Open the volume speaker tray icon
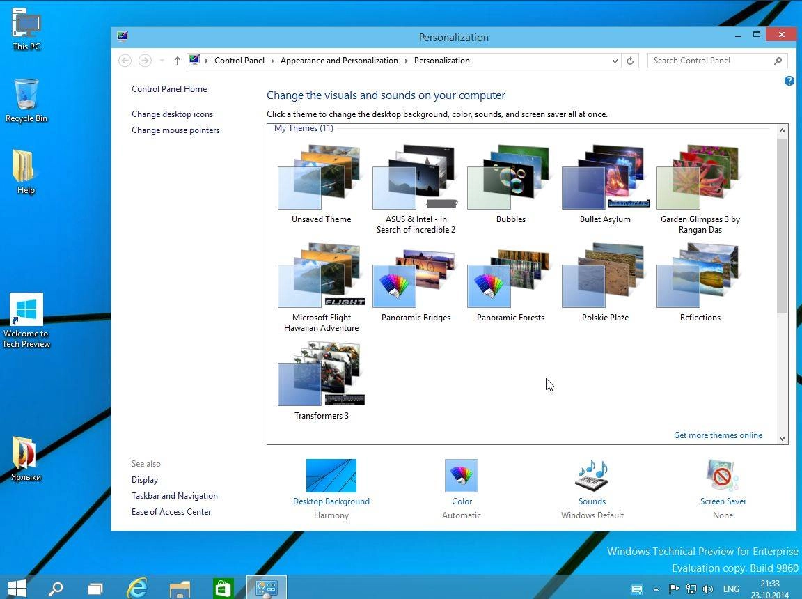 pyautogui.click(x=708, y=589)
